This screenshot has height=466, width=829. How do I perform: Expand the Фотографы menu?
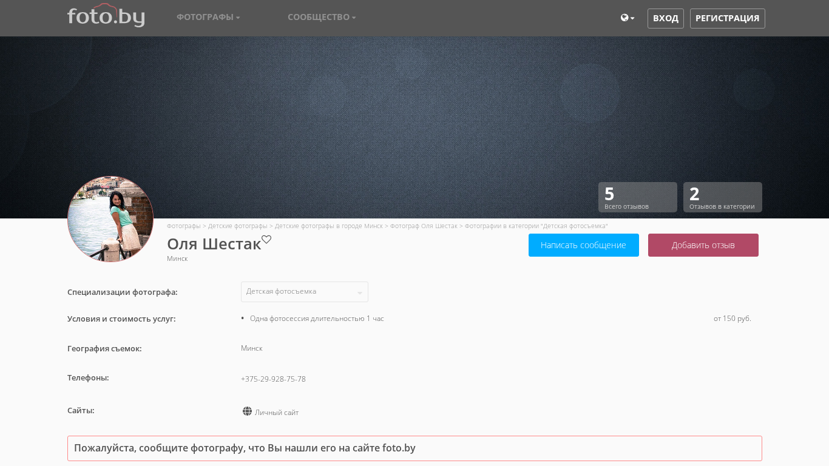(x=208, y=17)
